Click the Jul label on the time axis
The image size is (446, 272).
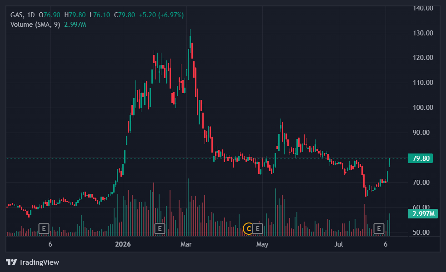click(339, 244)
